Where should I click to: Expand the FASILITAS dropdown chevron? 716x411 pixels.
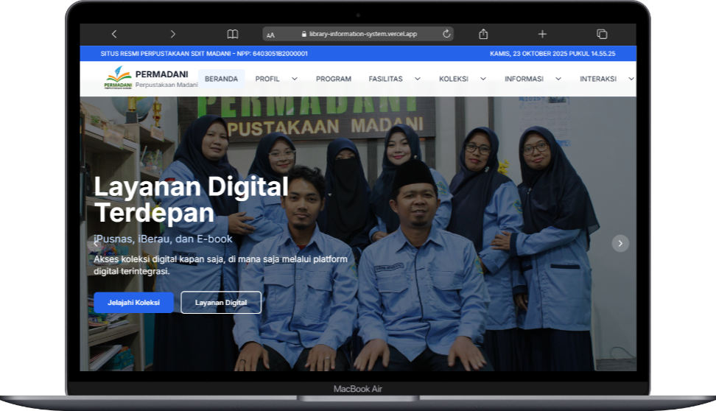click(x=418, y=79)
